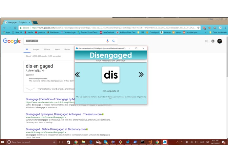This screenshot has width=228, height=162.
Task: Switch to the Affix app taskbar icon
Action: pyautogui.click(x=165, y=142)
